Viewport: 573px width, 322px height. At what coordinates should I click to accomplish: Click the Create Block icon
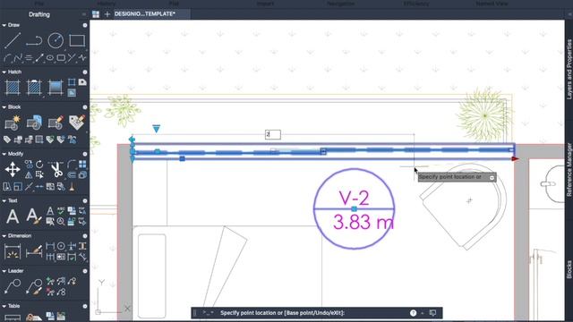tap(13, 123)
